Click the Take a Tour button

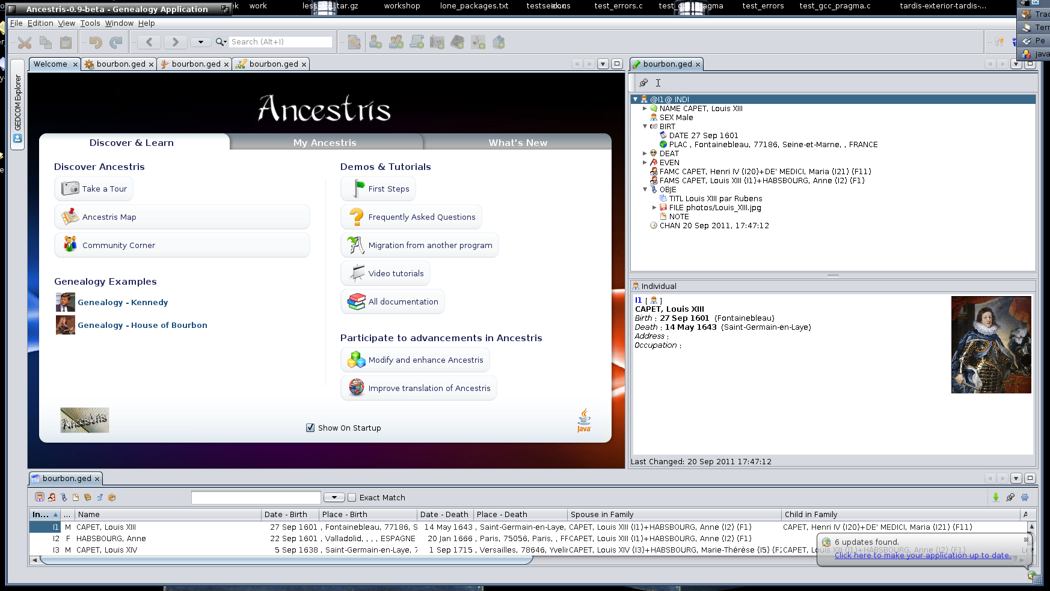[x=94, y=189]
